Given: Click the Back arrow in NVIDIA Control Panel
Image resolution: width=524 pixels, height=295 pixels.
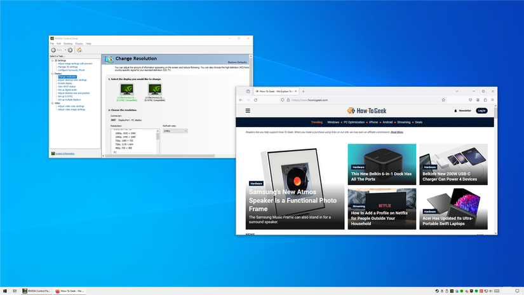Looking at the screenshot, I should coord(53,50).
